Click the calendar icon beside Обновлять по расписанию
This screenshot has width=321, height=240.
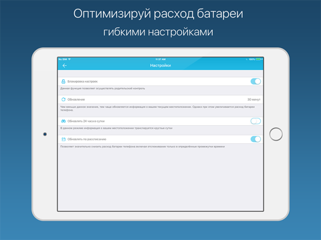click(x=64, y=139)
